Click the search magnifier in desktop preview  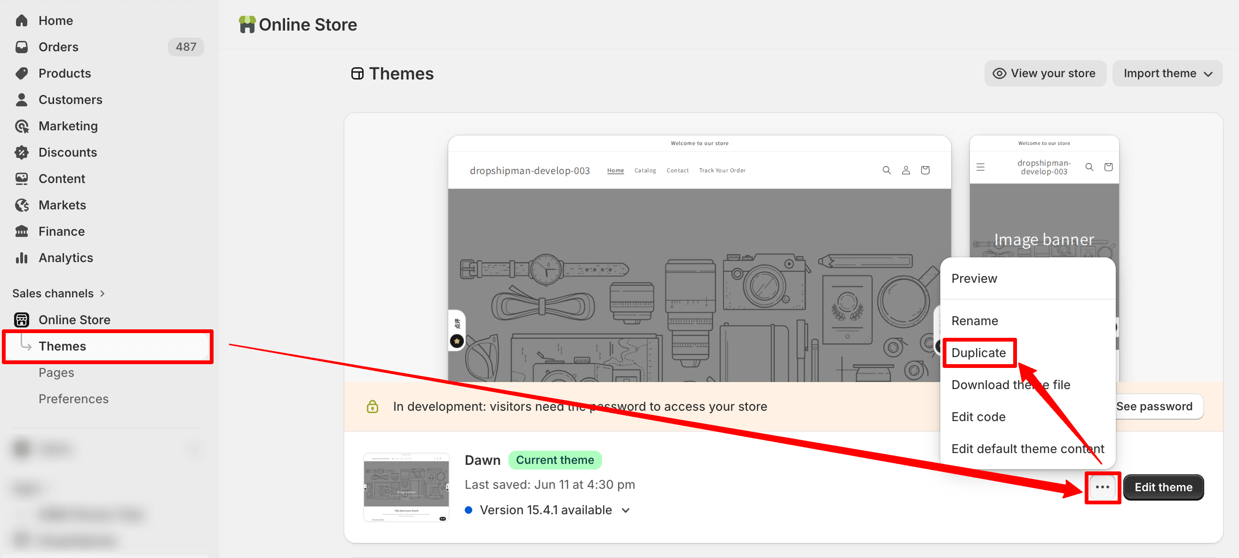click(x=886, y=170)
